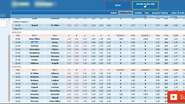This screenshot has height=104, width=185.
Task: Click odds 1.55 for Napoli at Palermo
Action: coord(85,98)
